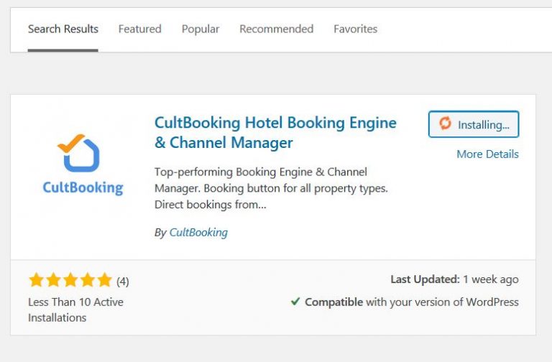552x362 pixels.
Task: Click the third rating star
Action: pyautogui.click(x=70, y=281)
